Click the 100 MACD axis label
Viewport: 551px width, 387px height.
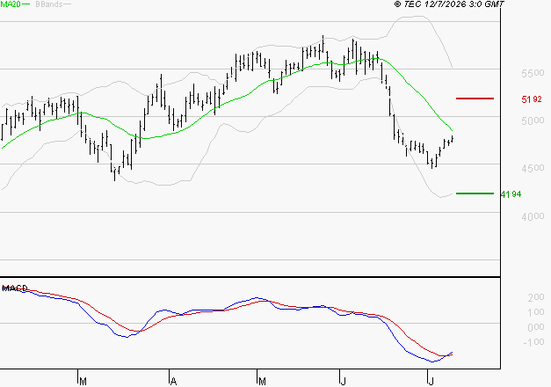[536, 312]
